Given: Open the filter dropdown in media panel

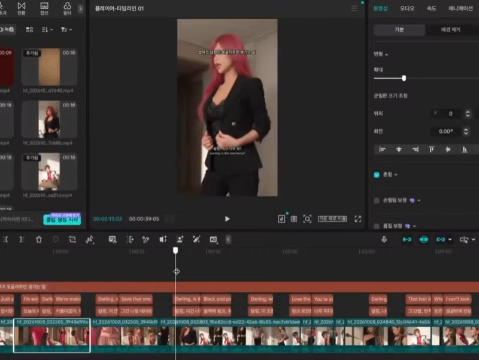Looking at the screenshot, I should [x=66, y=29].
